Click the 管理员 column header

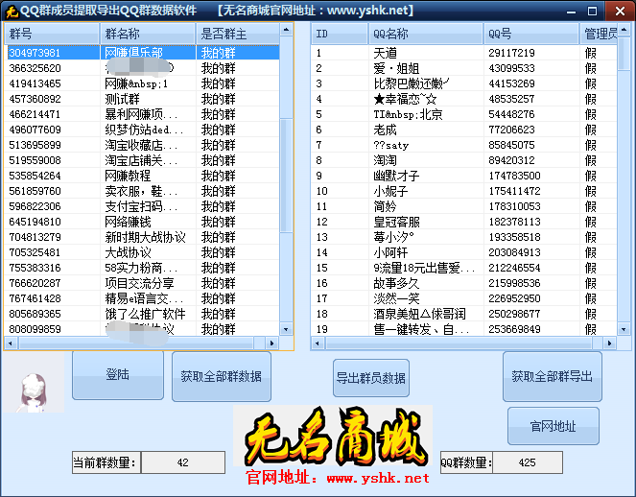tap(599, 34)
